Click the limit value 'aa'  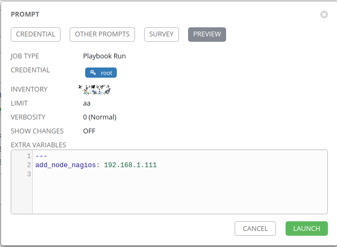pyautogui.click(x=87, y=103)
